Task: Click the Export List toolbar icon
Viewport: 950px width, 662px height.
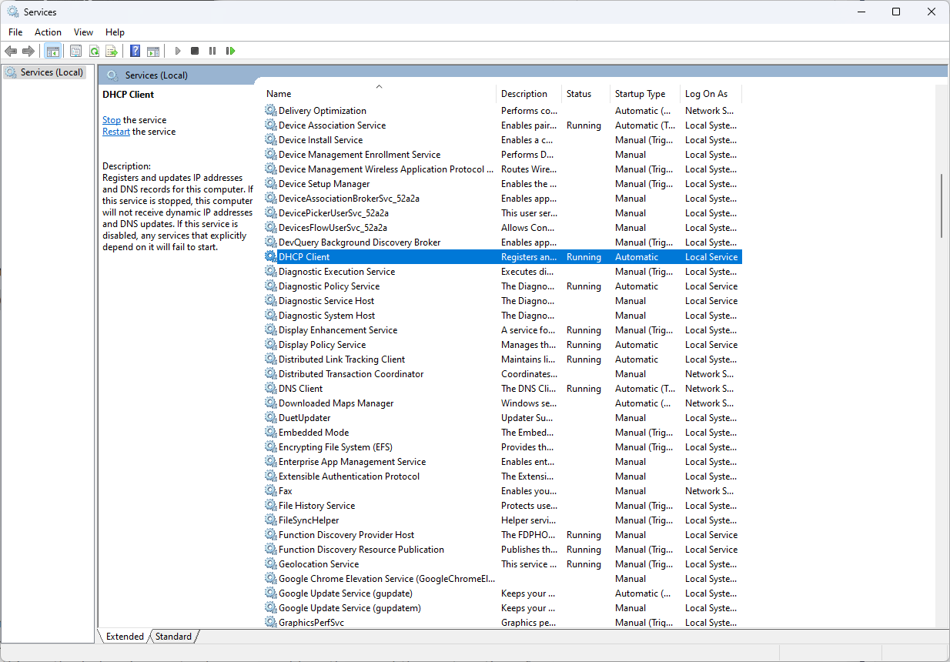Action: pos(112,51)
